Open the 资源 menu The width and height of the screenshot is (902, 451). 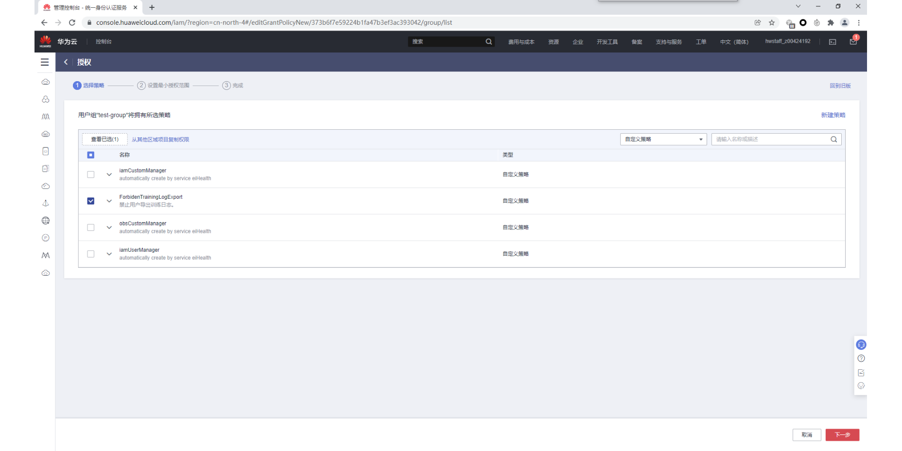tap(554, 42)
